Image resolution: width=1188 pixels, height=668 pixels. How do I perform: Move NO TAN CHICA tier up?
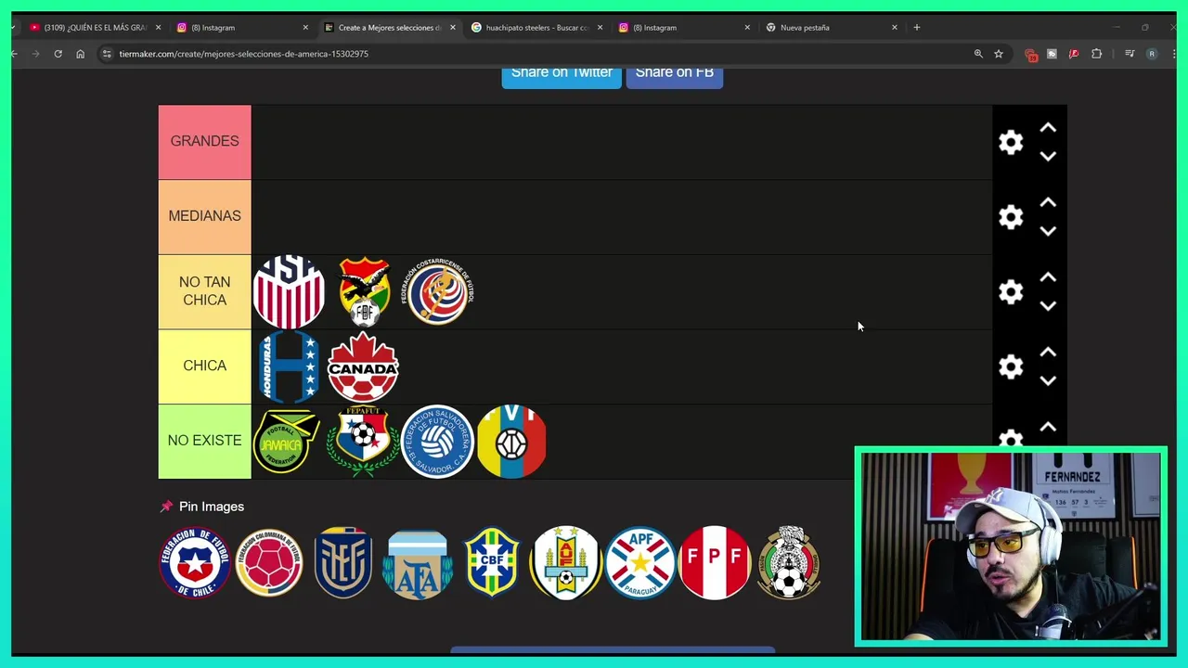coord(1048,278)
